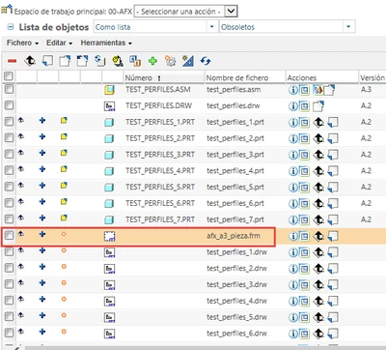The height and width of the screenshot is (350, 386).
Task: Click version A.3 of TEST_PERFILES.ASM
Action: [366, 89]
